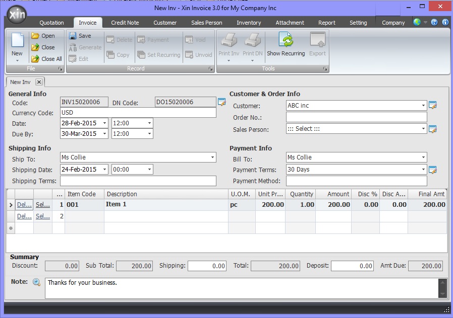
Task: Click the Close file button
Action: tap(43, 47)
